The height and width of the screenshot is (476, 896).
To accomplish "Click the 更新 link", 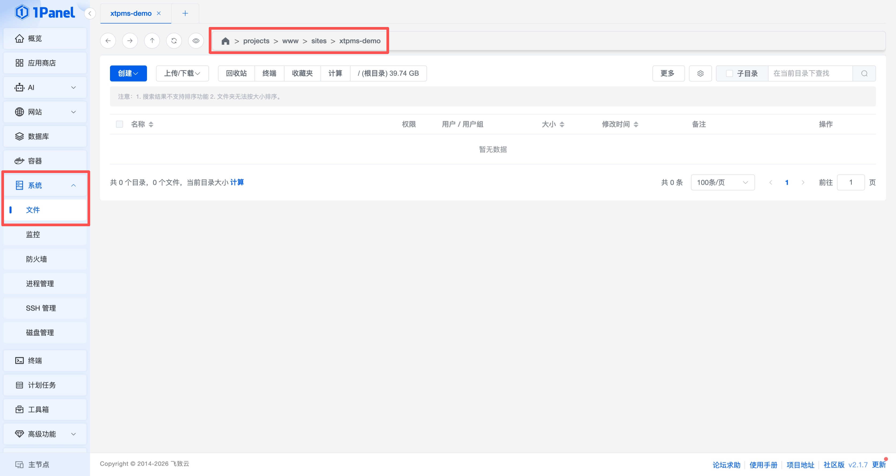I will (879, 465).
